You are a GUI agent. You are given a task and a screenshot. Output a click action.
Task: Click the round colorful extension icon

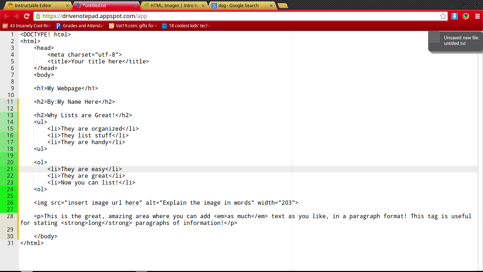(466, 16)
